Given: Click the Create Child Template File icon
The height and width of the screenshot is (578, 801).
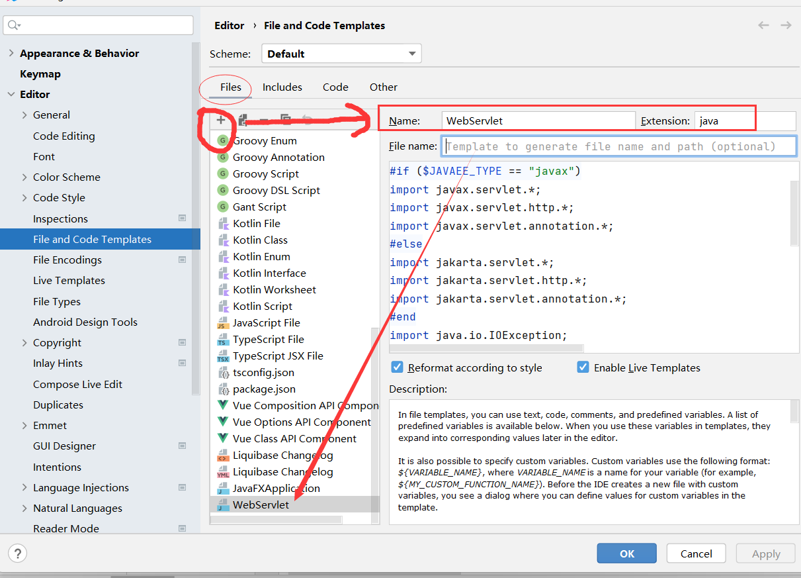Looking at the screenshot, I should pyautogui.click(x=243, y=120).
